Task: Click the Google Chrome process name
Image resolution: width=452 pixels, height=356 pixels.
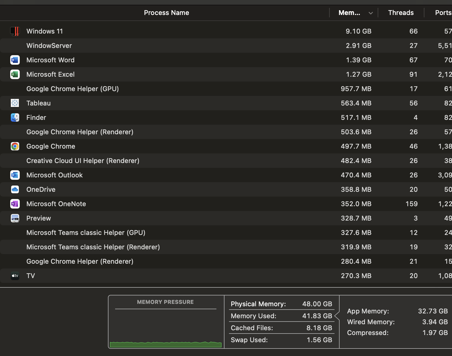Action: (51, 146)
